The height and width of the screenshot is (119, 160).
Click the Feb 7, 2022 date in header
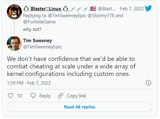132,9
